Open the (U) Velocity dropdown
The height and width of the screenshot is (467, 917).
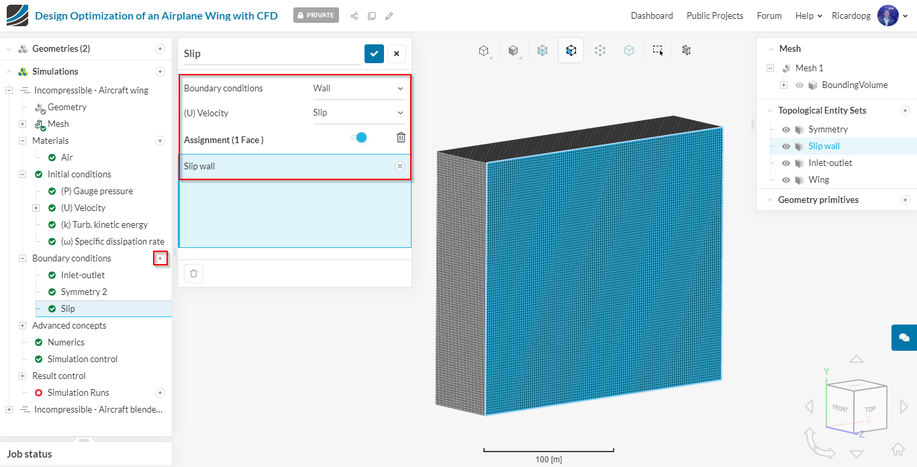(359, 113)
